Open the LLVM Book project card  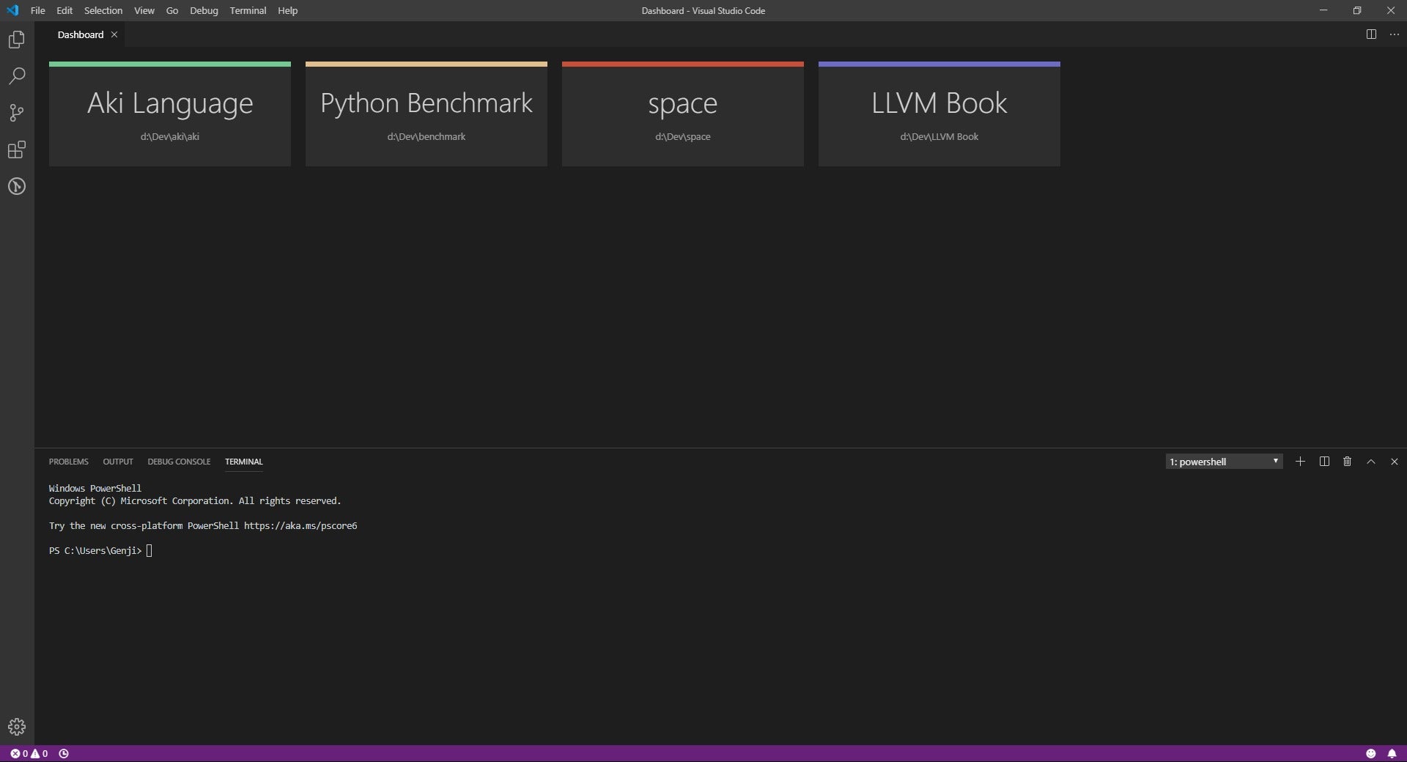(x=939, y=114)
